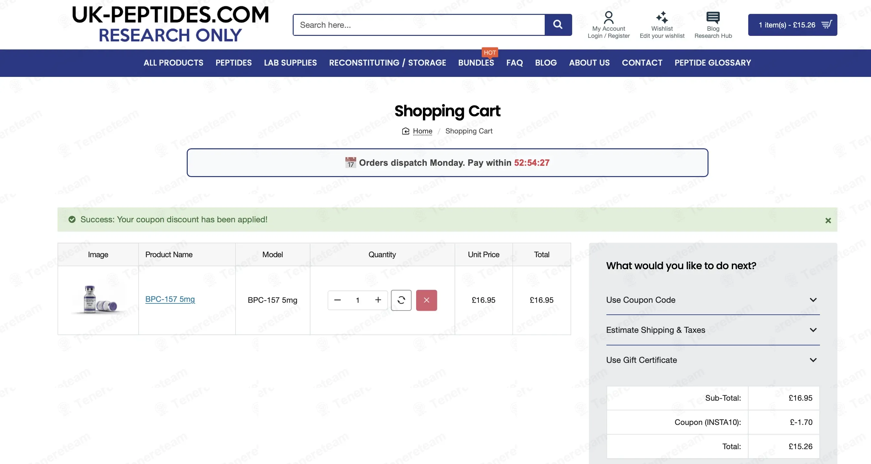Open the Wishlist sparkle icon

coord(662,17)
